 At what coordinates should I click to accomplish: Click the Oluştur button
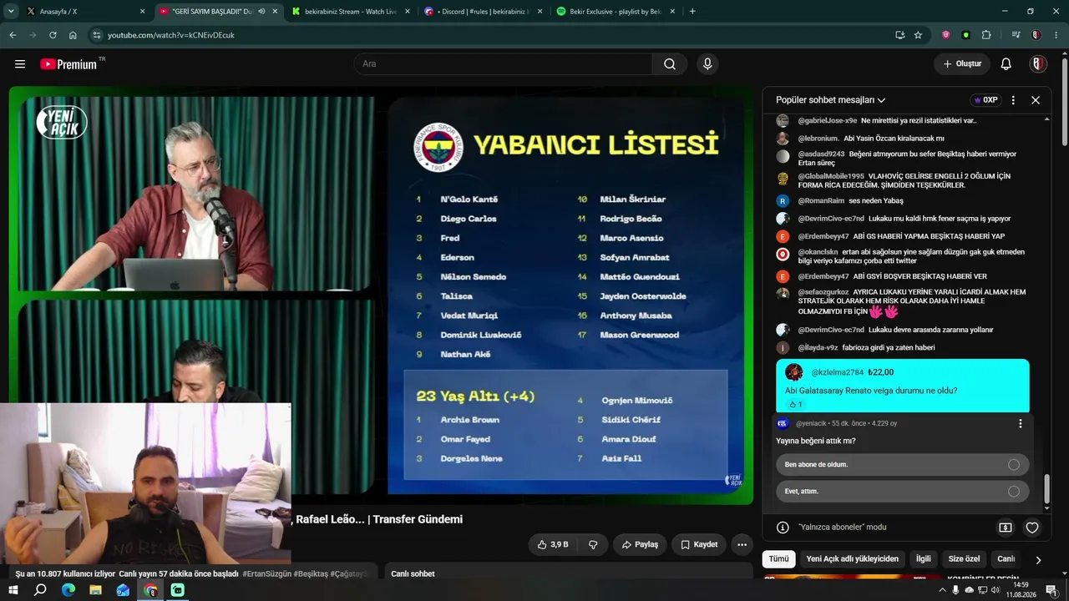point(962,64)
